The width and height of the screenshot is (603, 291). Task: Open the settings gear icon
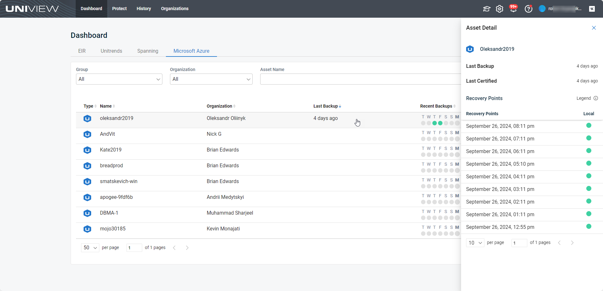[500, 9]
